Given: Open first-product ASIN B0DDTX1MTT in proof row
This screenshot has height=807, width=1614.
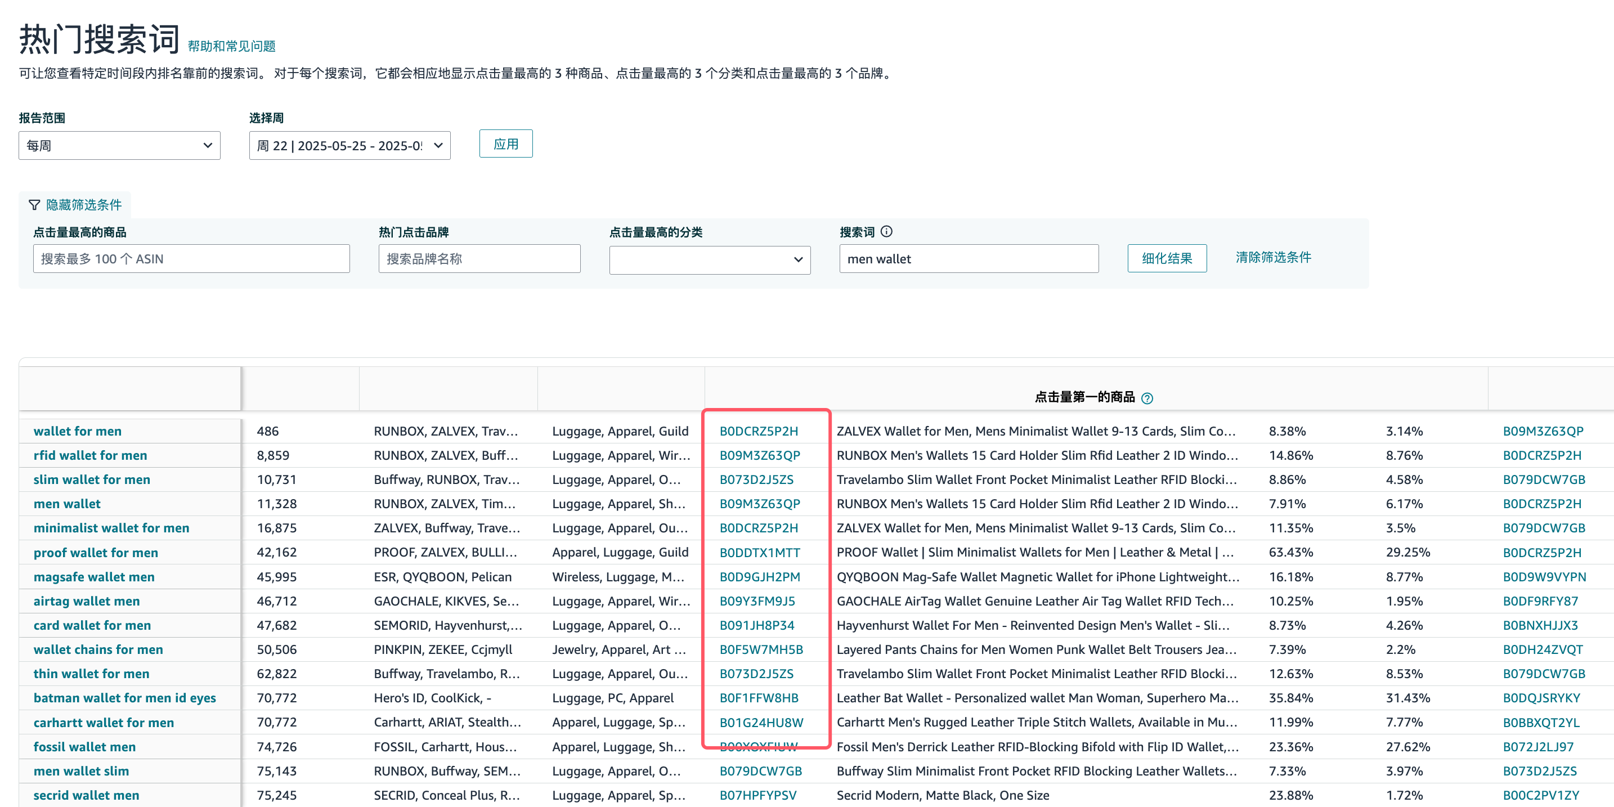Looking at the screenshot, I should coord(760,553).
